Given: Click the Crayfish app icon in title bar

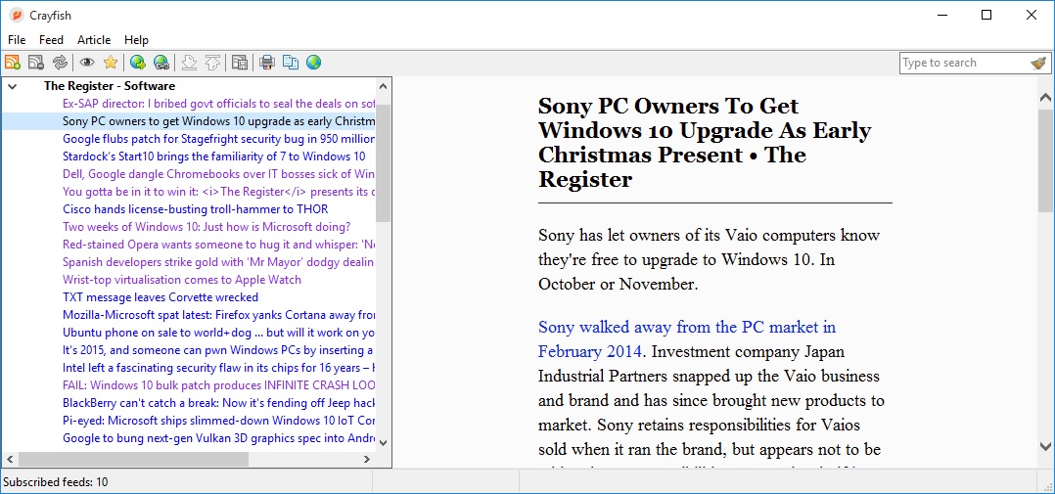Looking at the screenshot, I should [x=16, y=15].
